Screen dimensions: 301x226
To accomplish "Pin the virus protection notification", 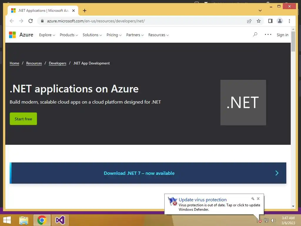I will pos(252,199).
